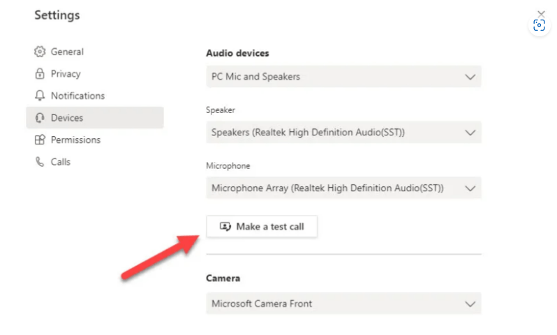This screenshot has height=335, width=557.
Task: Click the Notifications bell icon
Action: point(40,96)
